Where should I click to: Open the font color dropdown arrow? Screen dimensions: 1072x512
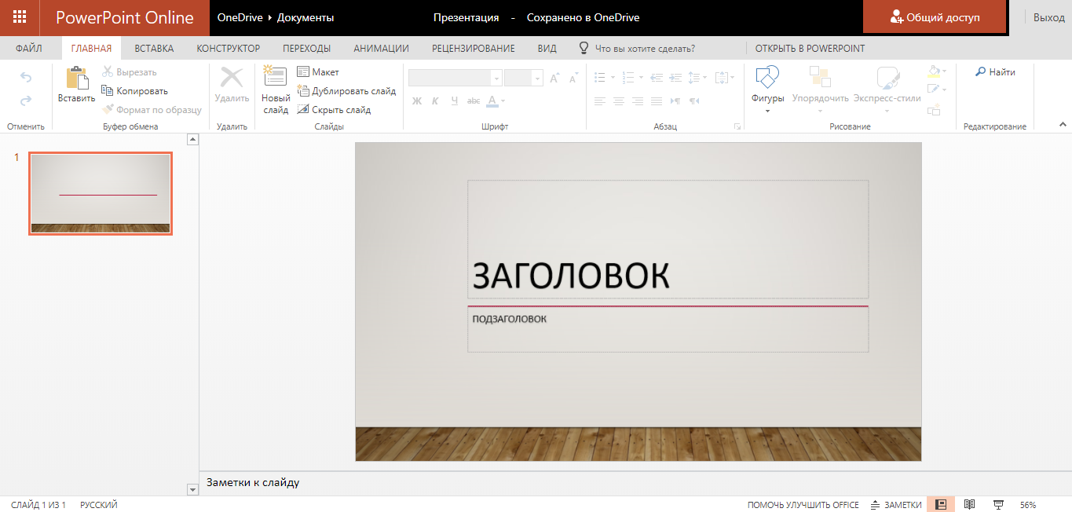pyautogui.click(x=502, y=101)
